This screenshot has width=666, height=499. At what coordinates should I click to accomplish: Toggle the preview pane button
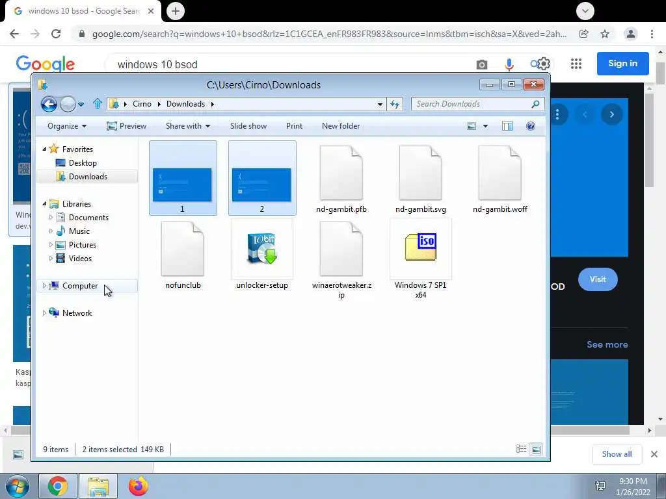(x=507, y=126)
